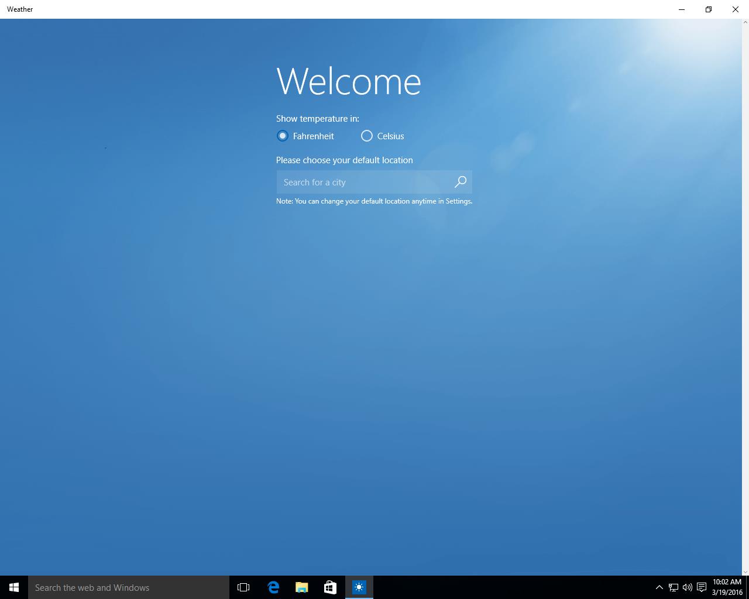Minimize the Weather window
The height and width of the screenshot is (599, 749).
[682, 9]
